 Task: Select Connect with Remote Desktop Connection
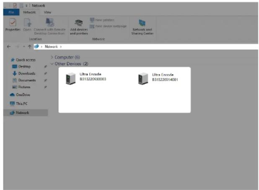[x=49, y=26]
